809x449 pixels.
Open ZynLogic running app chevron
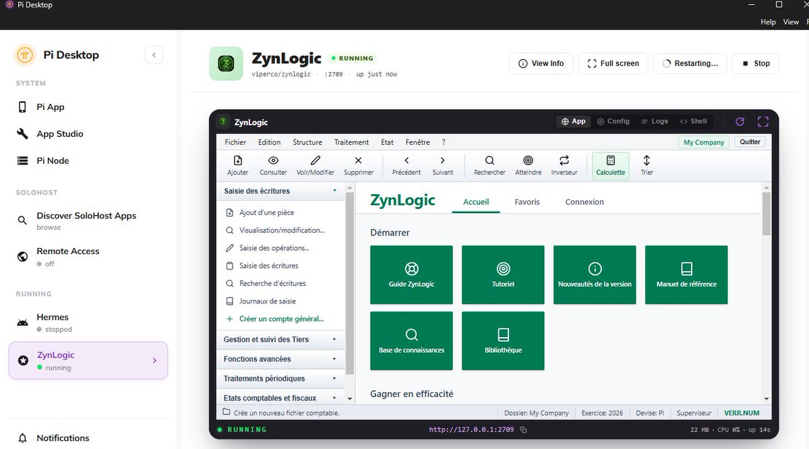coord(154,361)
